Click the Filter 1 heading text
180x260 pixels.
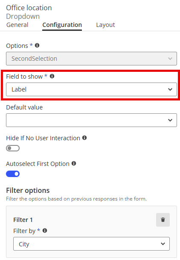click(x=23, y=220)
